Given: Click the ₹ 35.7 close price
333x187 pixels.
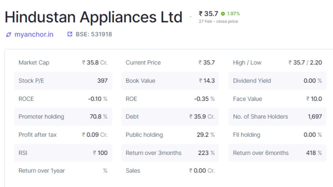Looking at the screenshot, I should coord(209,14).
